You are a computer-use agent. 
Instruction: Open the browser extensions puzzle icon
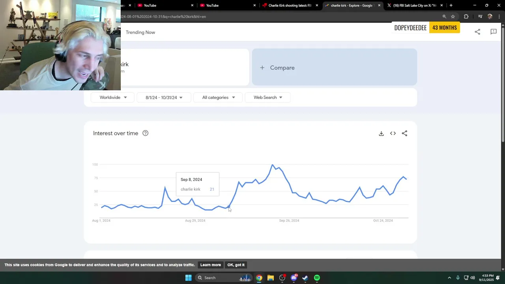[466, 17]
